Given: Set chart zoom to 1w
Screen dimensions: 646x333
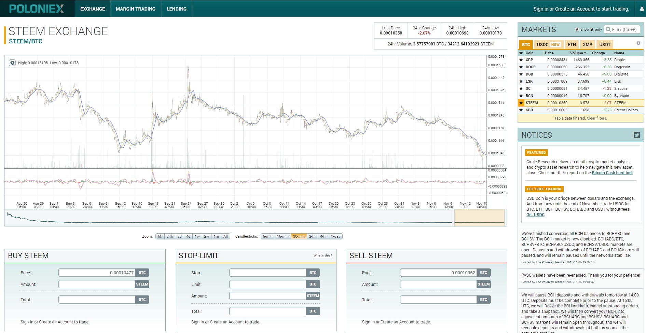Looking at the screenshot, I should tap(197, 236).
